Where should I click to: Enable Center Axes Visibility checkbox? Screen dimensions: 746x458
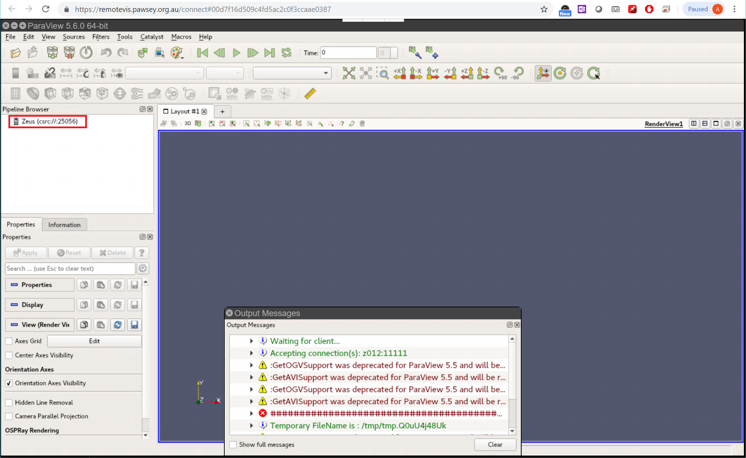point(9,355)
